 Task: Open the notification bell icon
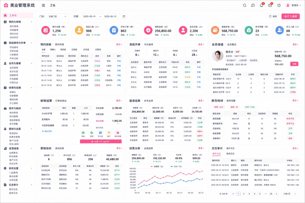[261, 5]
